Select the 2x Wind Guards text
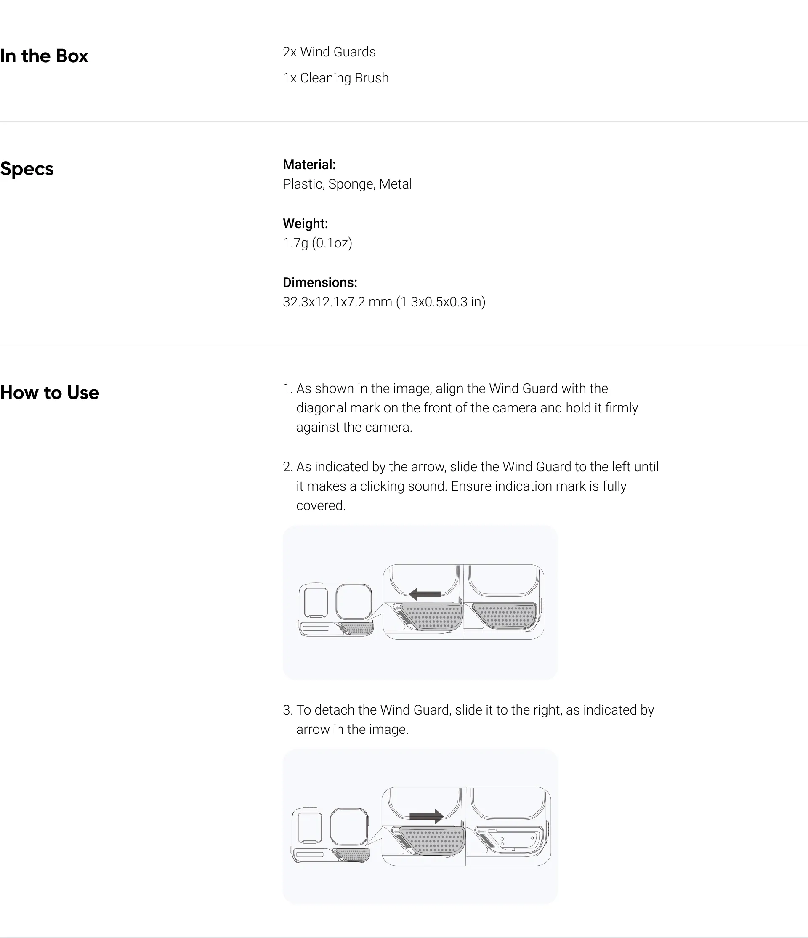 [x=329, y=52]
